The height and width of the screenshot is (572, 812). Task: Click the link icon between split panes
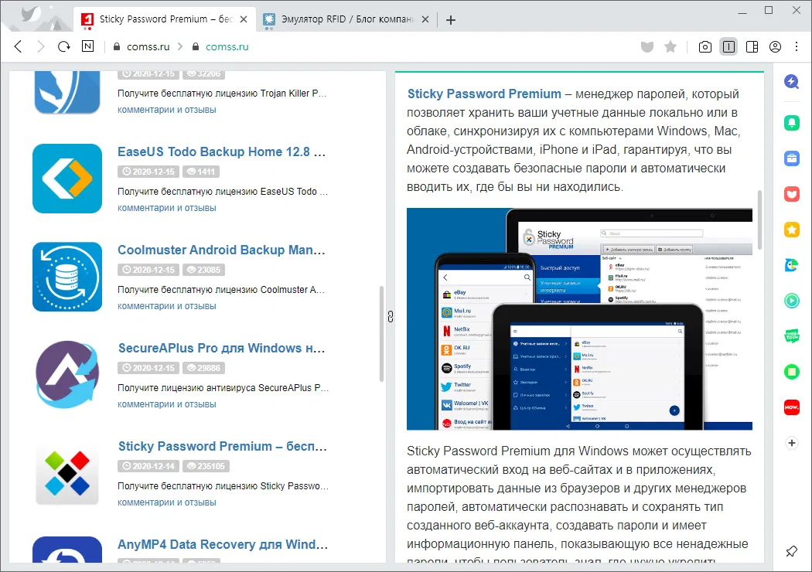(391, 317)
